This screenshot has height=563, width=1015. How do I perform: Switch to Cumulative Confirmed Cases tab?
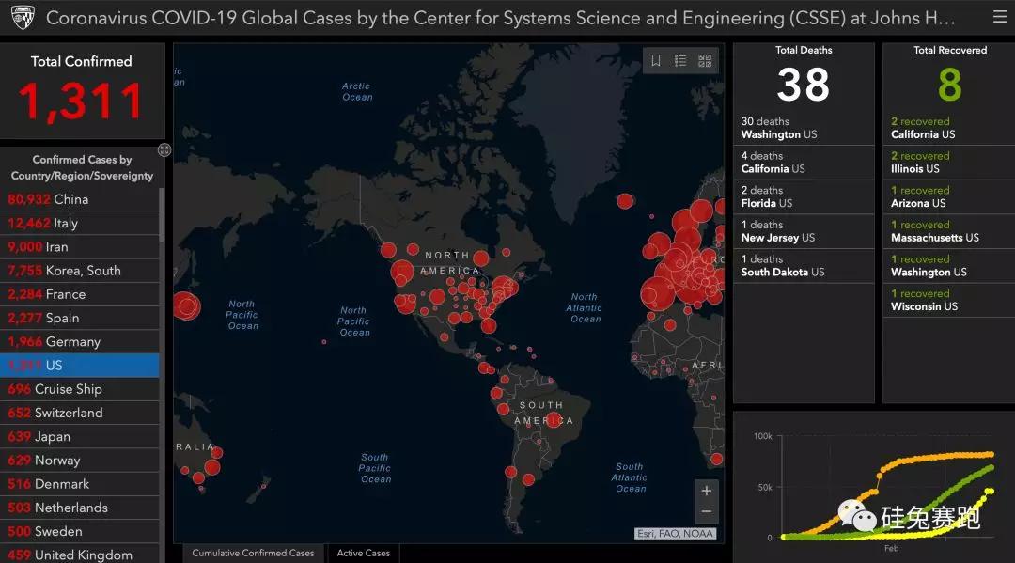253,553
